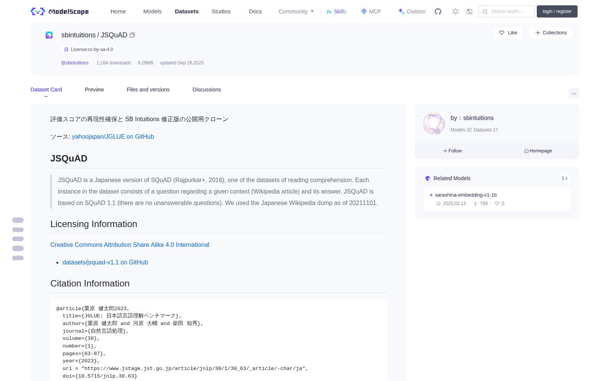The width and height of the screenshot is (610, 381).
Task: Open Files and versions tab
Action: pyautogui.click(x=148, y=90)
